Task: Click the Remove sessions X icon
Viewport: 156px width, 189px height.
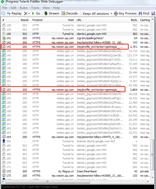Action: click(x=26, y=13)
